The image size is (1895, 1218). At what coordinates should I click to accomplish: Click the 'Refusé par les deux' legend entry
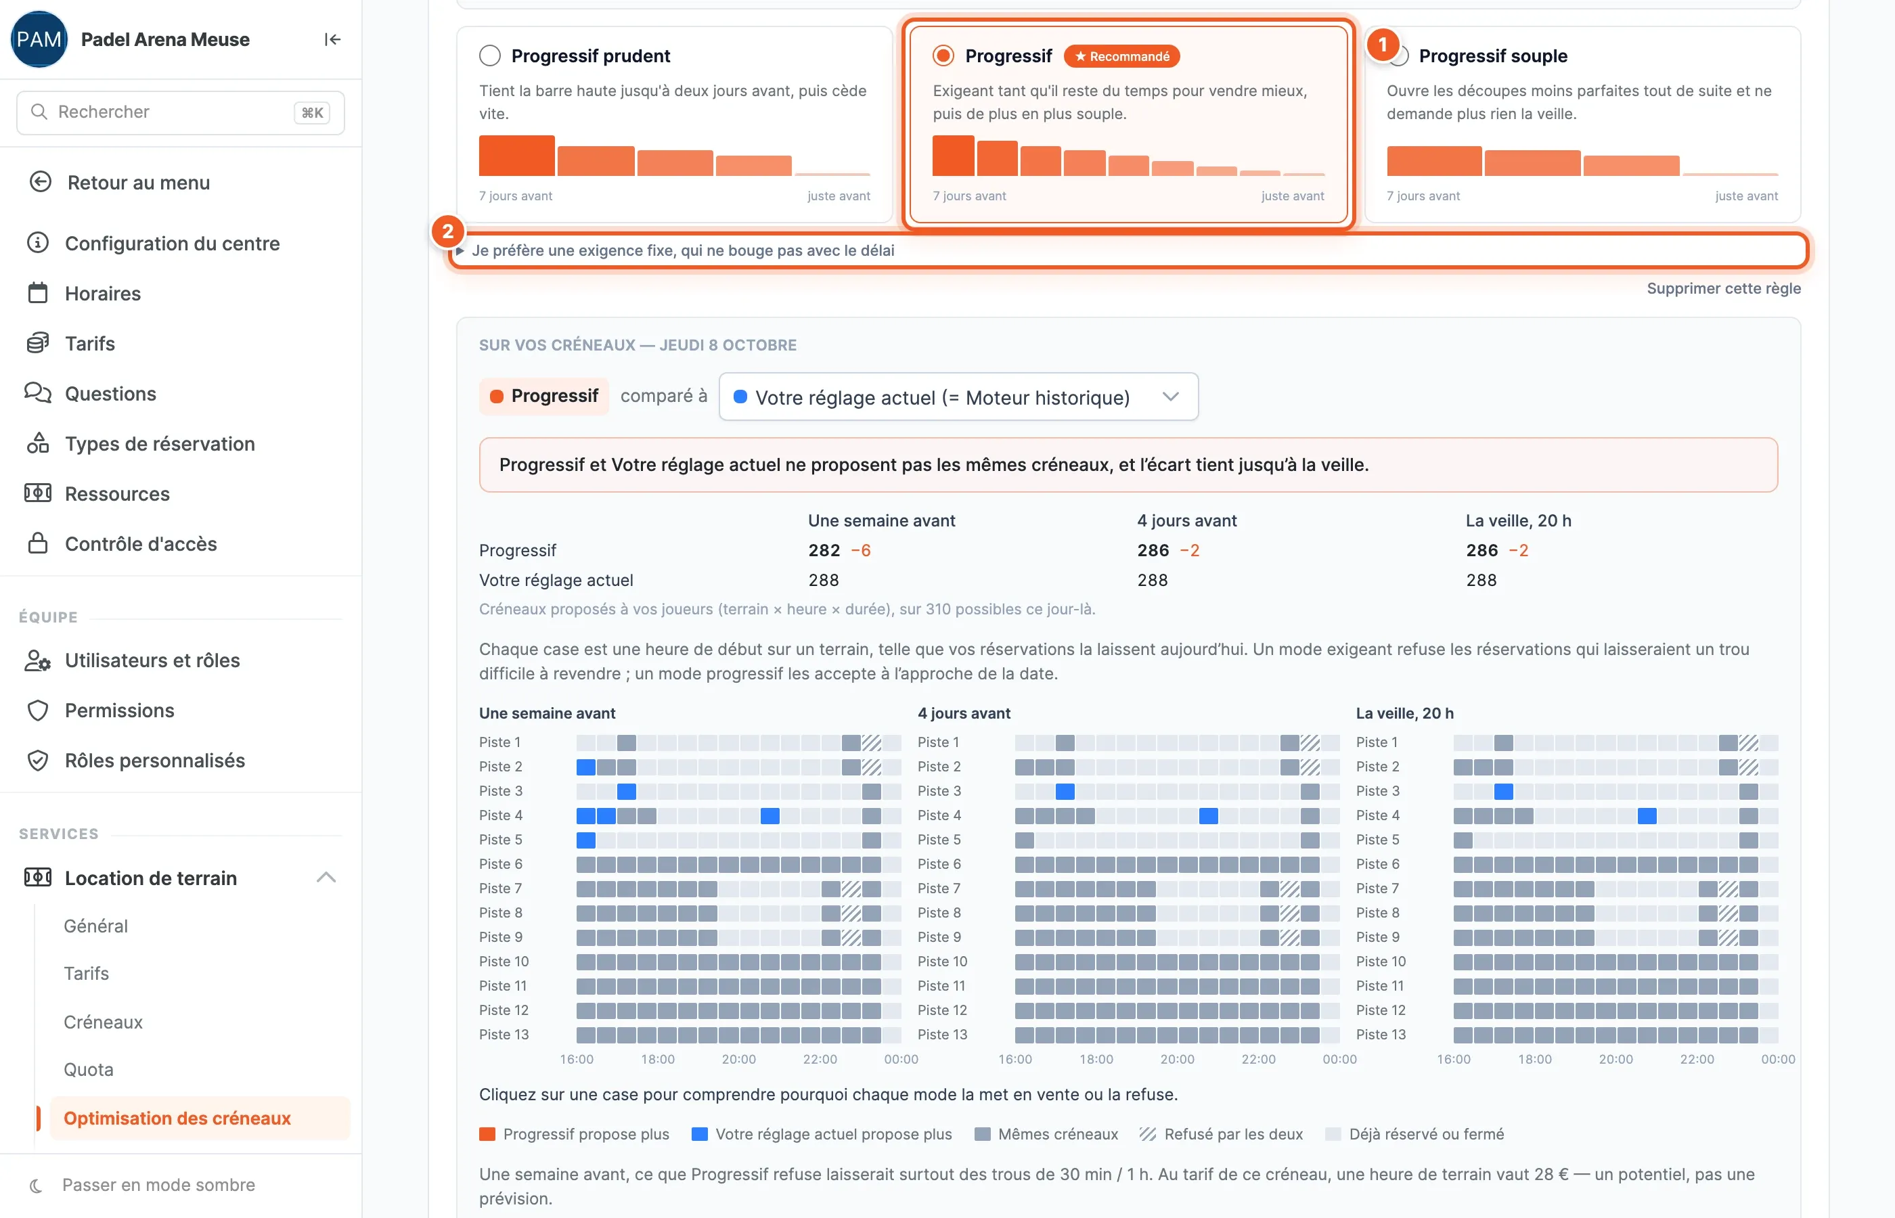coord(1222,1134)
